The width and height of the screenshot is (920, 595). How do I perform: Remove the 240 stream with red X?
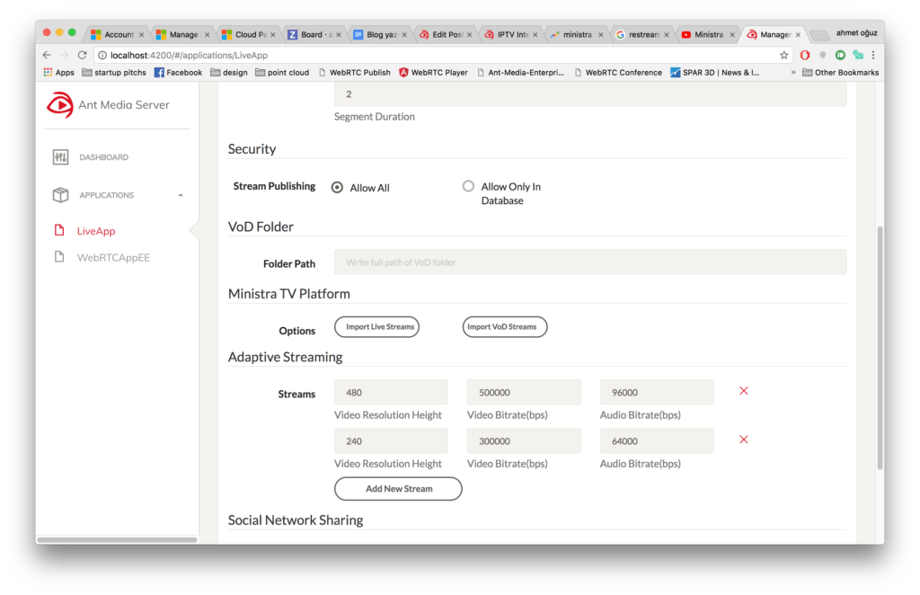pos(743,440)
